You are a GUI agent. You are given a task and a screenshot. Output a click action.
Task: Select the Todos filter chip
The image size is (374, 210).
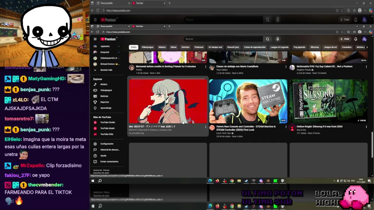coord(134,47)
